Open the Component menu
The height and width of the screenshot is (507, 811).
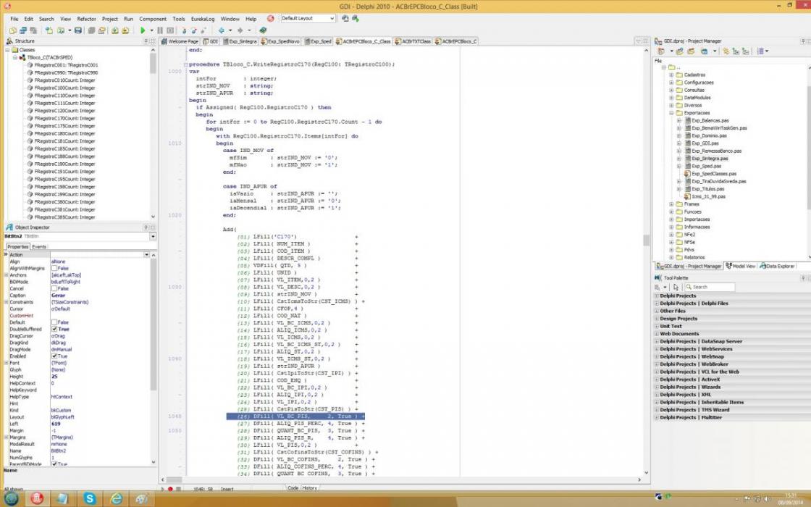pyautogui.click(x=153, y=19)
